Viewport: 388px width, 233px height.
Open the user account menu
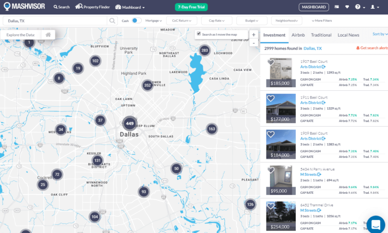click(x=375, y=7)
